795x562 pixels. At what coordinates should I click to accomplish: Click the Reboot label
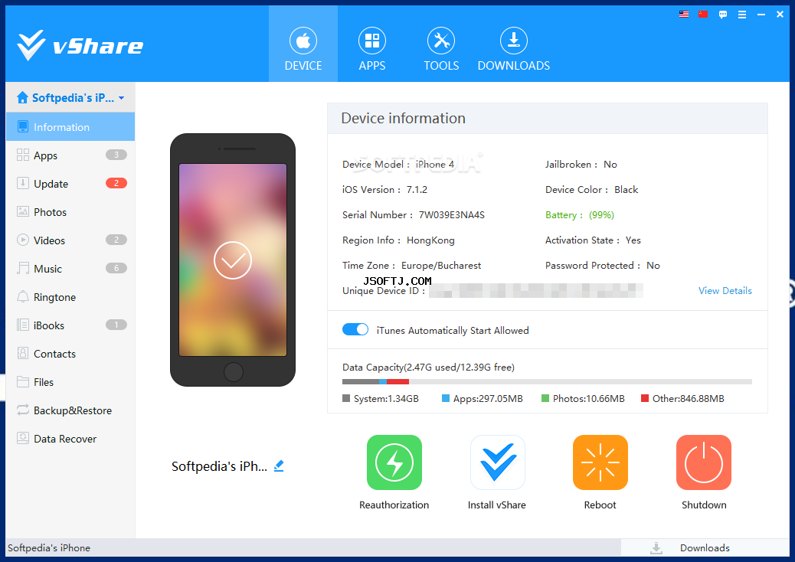click(x=600, y=505)
